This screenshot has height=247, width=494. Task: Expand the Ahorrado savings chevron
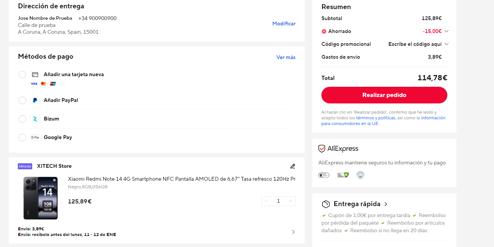click(447, 31)
